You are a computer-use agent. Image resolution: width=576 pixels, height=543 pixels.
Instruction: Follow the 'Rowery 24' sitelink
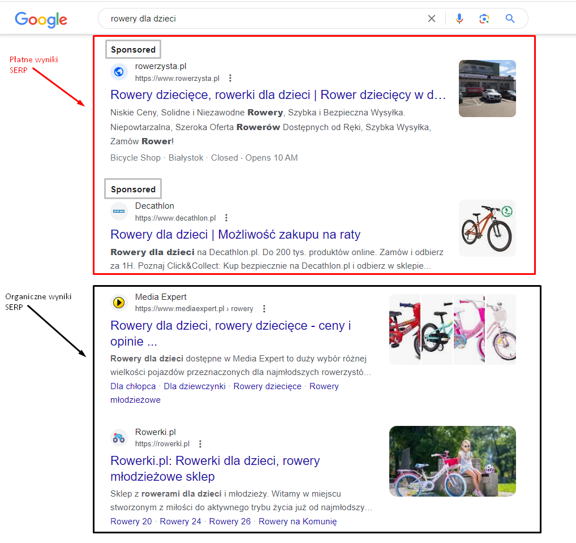(x=180, y=522)
